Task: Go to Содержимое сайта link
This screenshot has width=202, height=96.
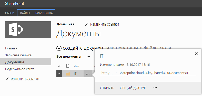Action: (20, 69)
